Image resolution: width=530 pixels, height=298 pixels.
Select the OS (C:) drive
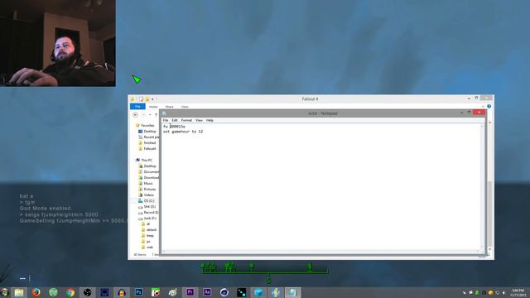coord(147,200)
